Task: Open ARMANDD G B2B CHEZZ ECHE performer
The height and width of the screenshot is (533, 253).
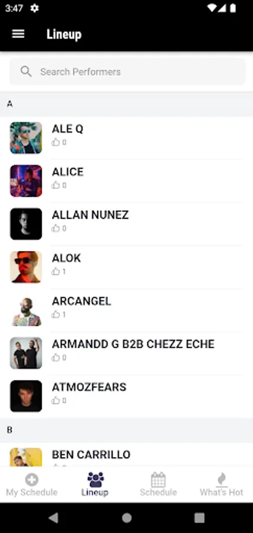Action: 127,353
